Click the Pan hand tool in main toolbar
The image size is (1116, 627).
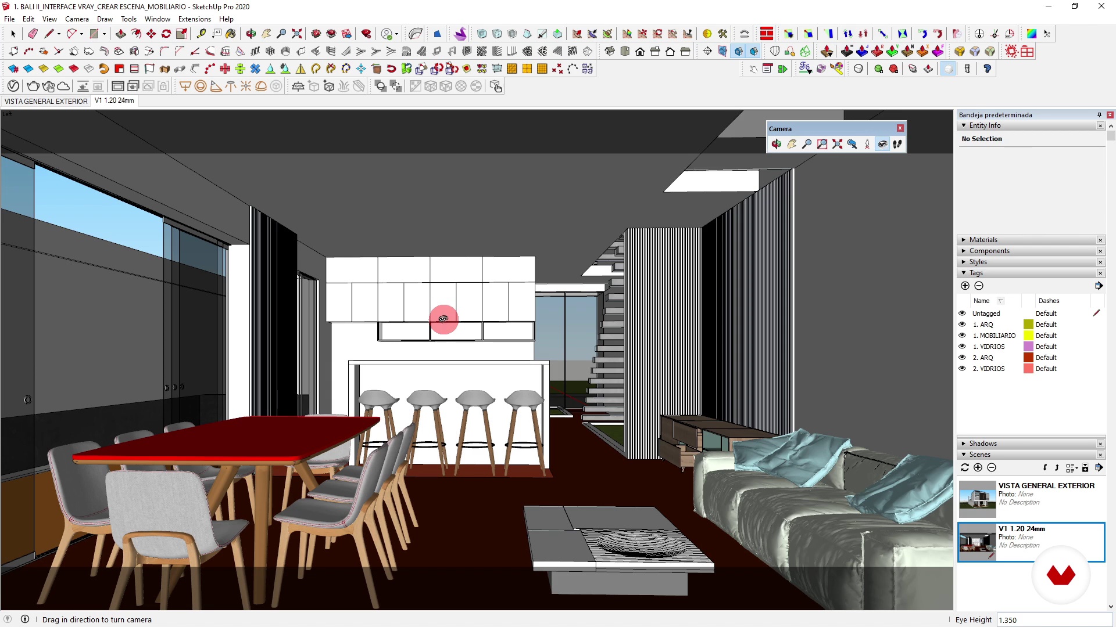[x=266, y=34]
